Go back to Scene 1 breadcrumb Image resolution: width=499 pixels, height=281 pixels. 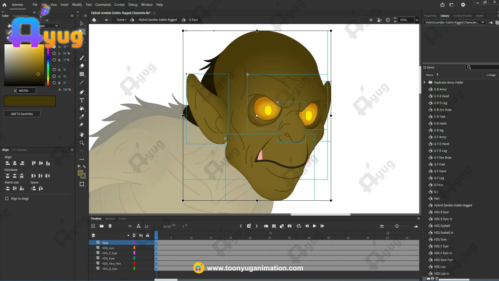121,20
